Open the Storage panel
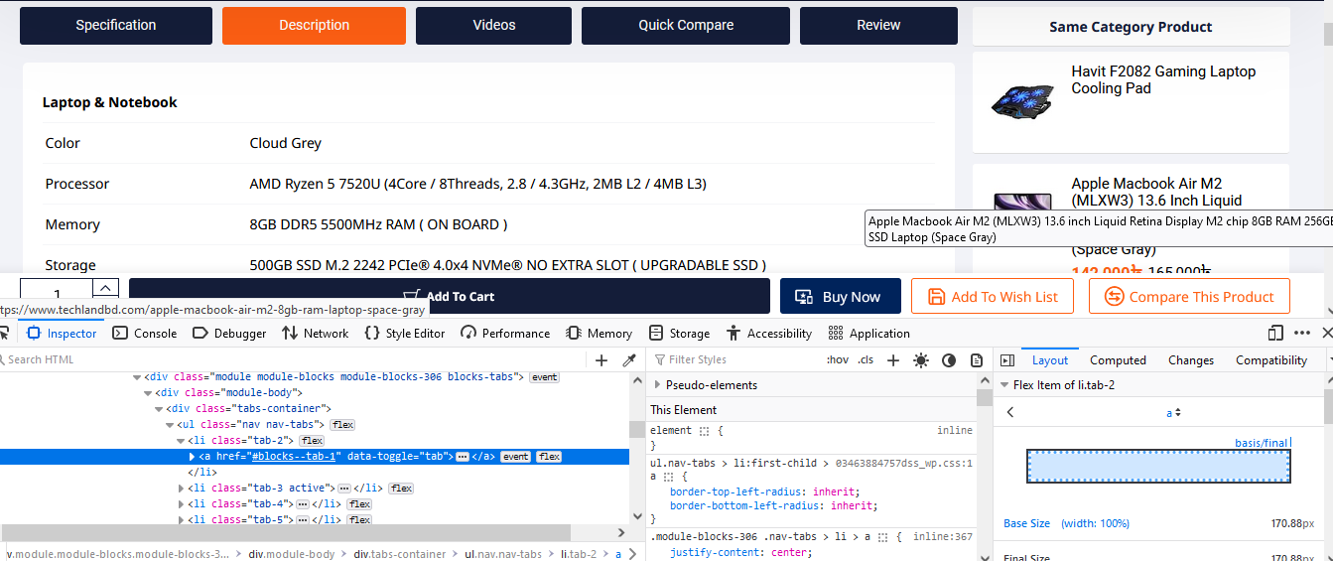The width and height of the screenshot is (1333, 561). pyautogui.click(x=679, y=334)
